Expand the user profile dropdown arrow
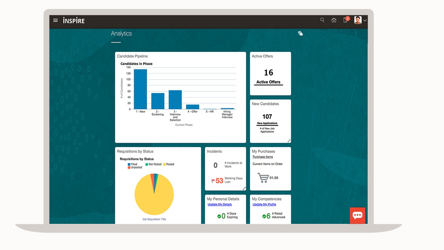Viewport: 444px width, 250px height. click(x=365, y=21)
